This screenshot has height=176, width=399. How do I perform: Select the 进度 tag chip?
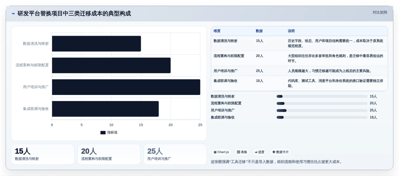[260, 152]
